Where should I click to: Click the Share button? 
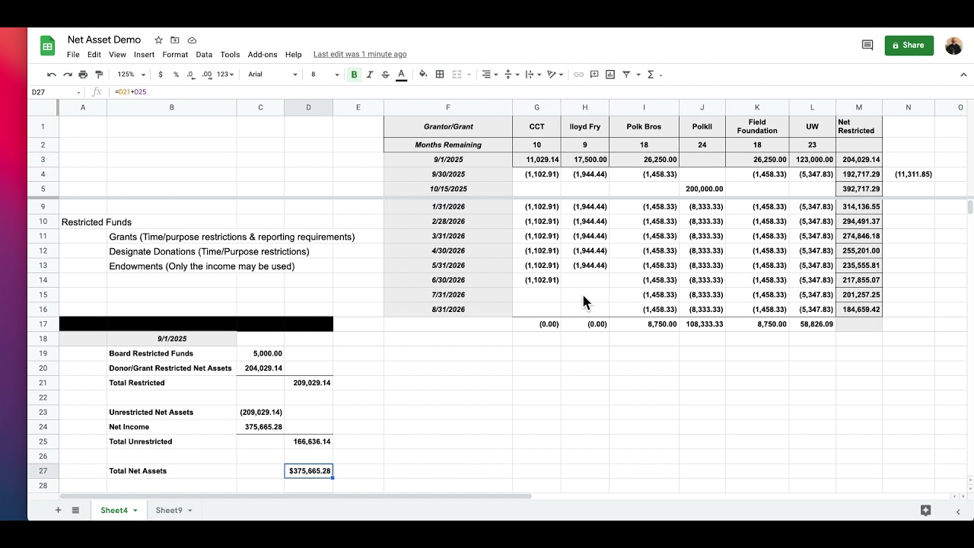[909, 45]
